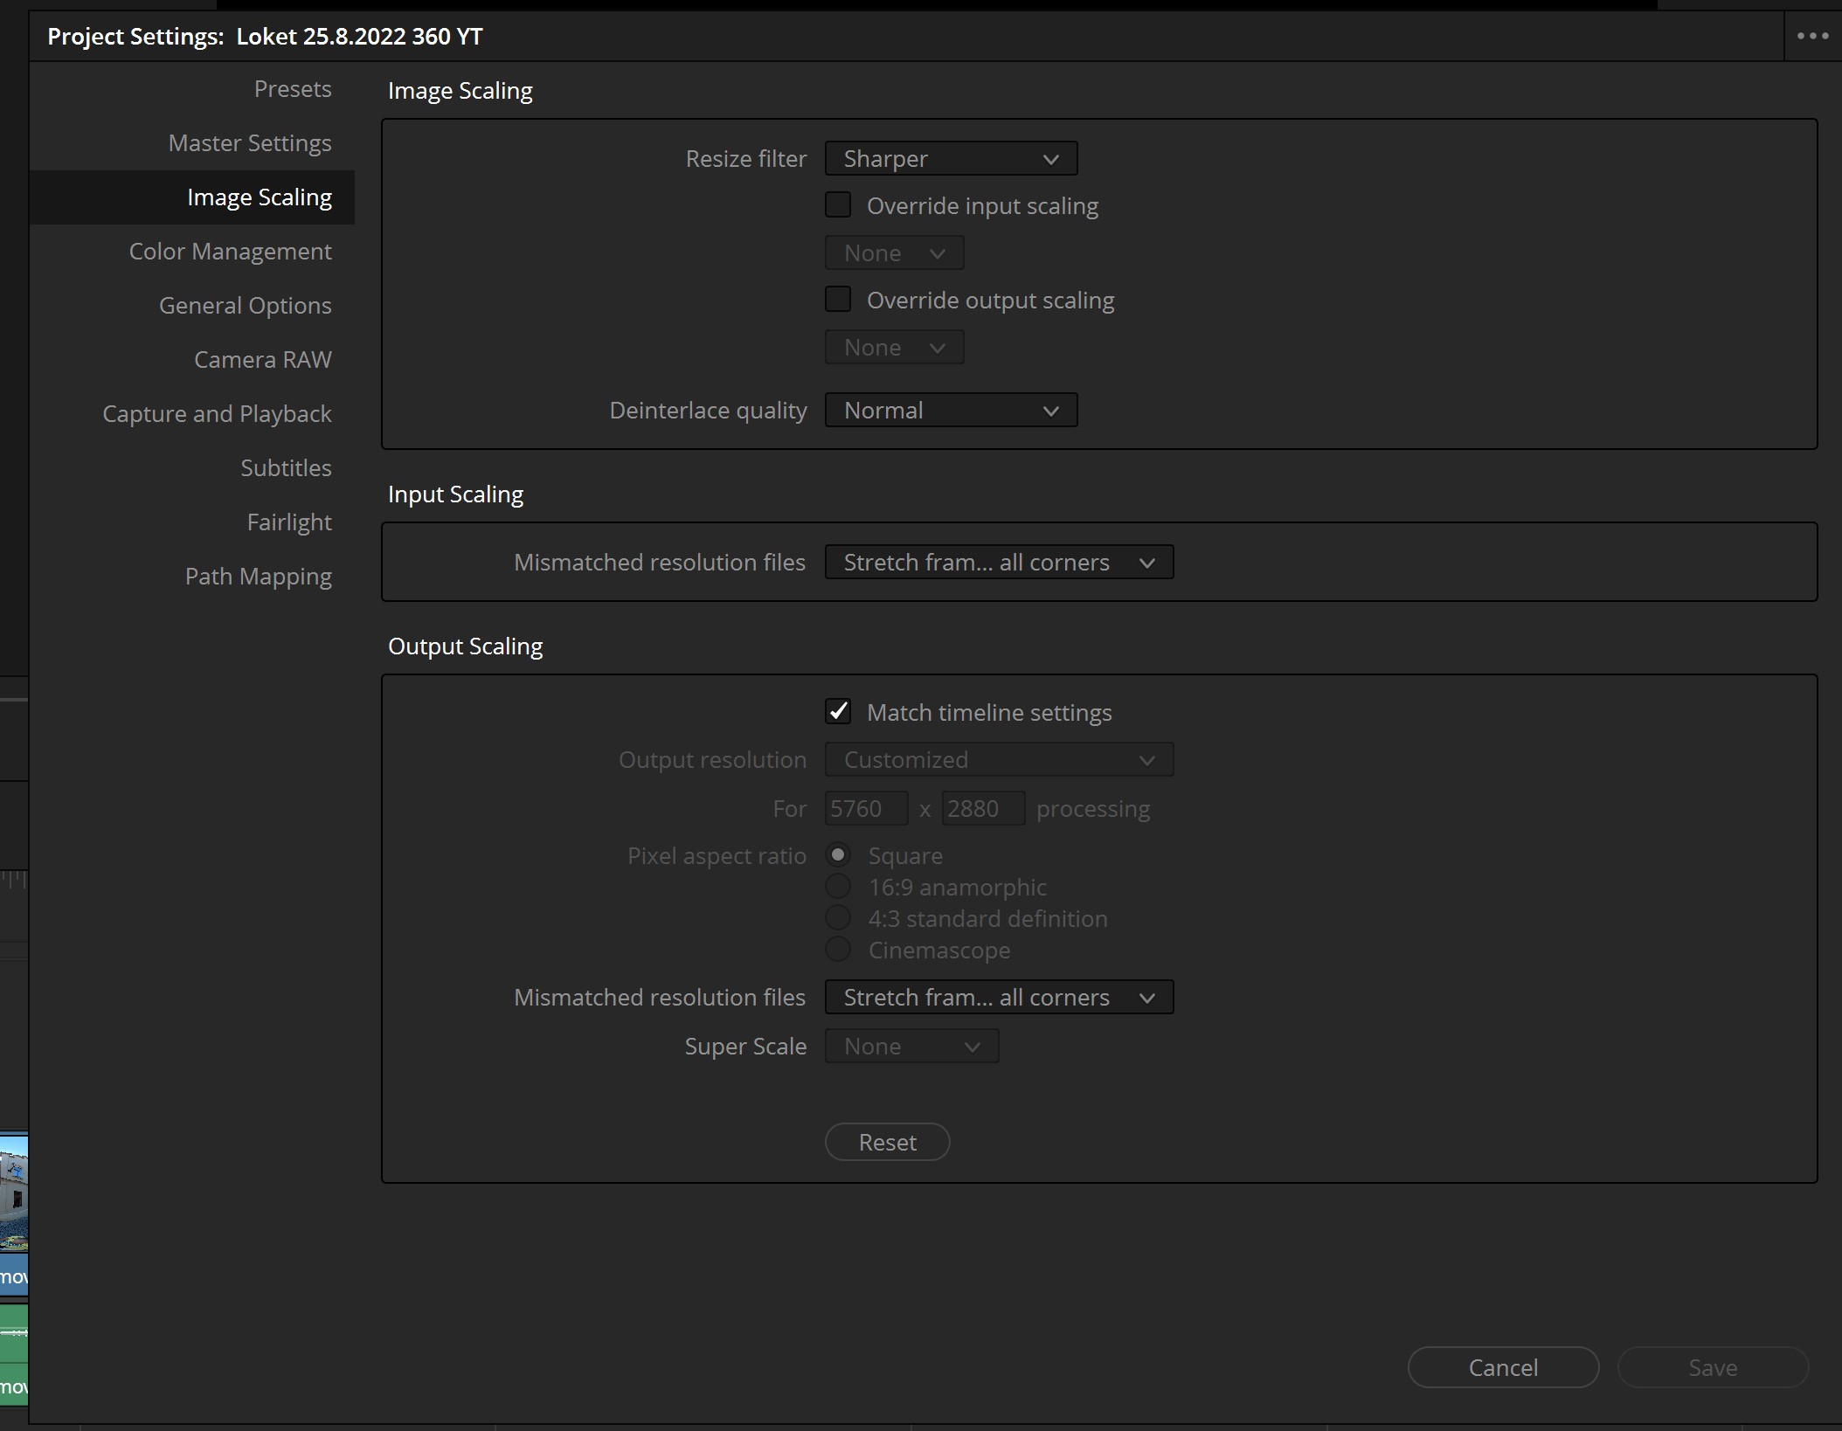Cancel the Project Settings dialog

[1503, 1368]
